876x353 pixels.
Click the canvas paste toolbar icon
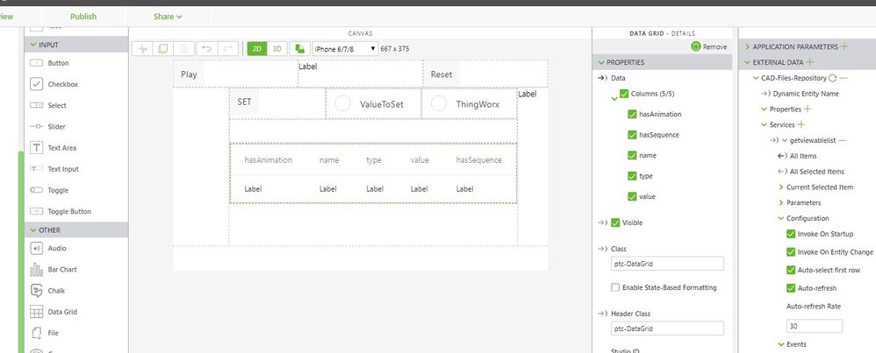[x=183, y=48]
